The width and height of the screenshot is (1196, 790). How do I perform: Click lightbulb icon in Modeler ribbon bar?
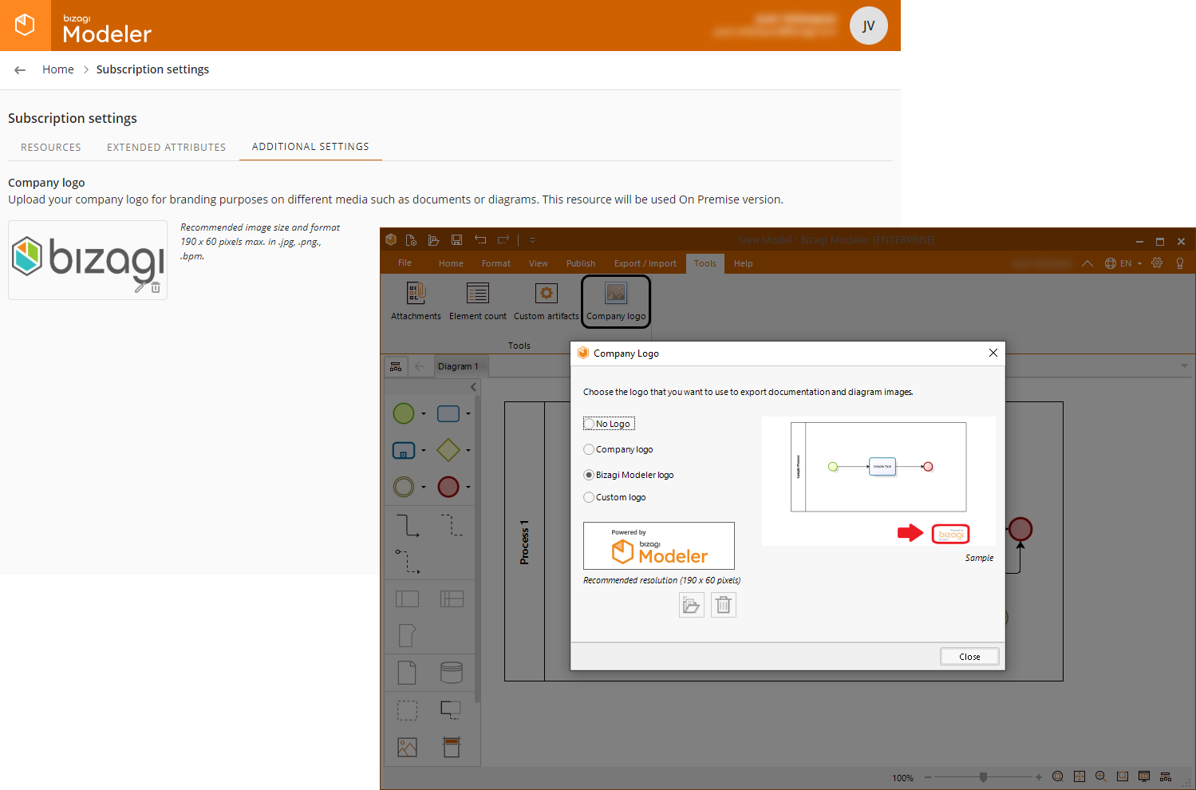pos(1180,263)
